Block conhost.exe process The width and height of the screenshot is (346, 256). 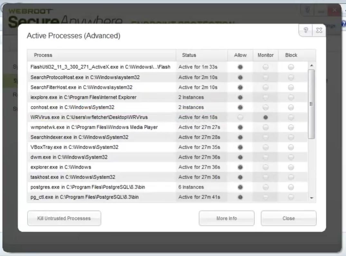click(291, 107)
